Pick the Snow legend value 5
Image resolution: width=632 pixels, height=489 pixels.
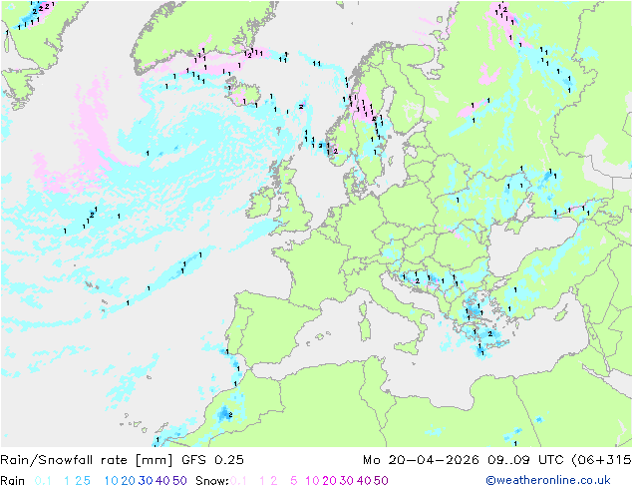(294, 481)
